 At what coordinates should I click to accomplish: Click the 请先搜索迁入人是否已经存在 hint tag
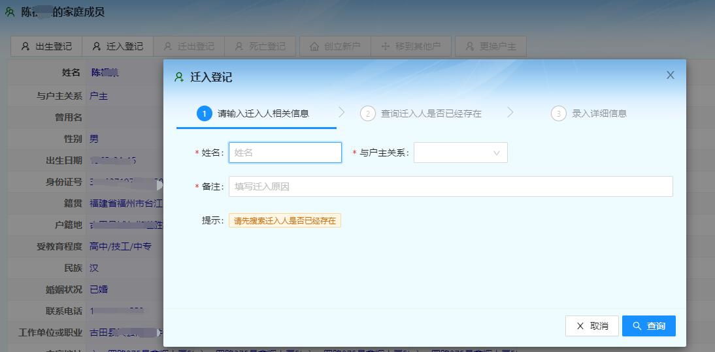point(285,221)
